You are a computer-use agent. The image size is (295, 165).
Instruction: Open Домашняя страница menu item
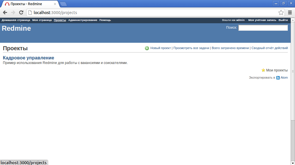tap(16, 20)
